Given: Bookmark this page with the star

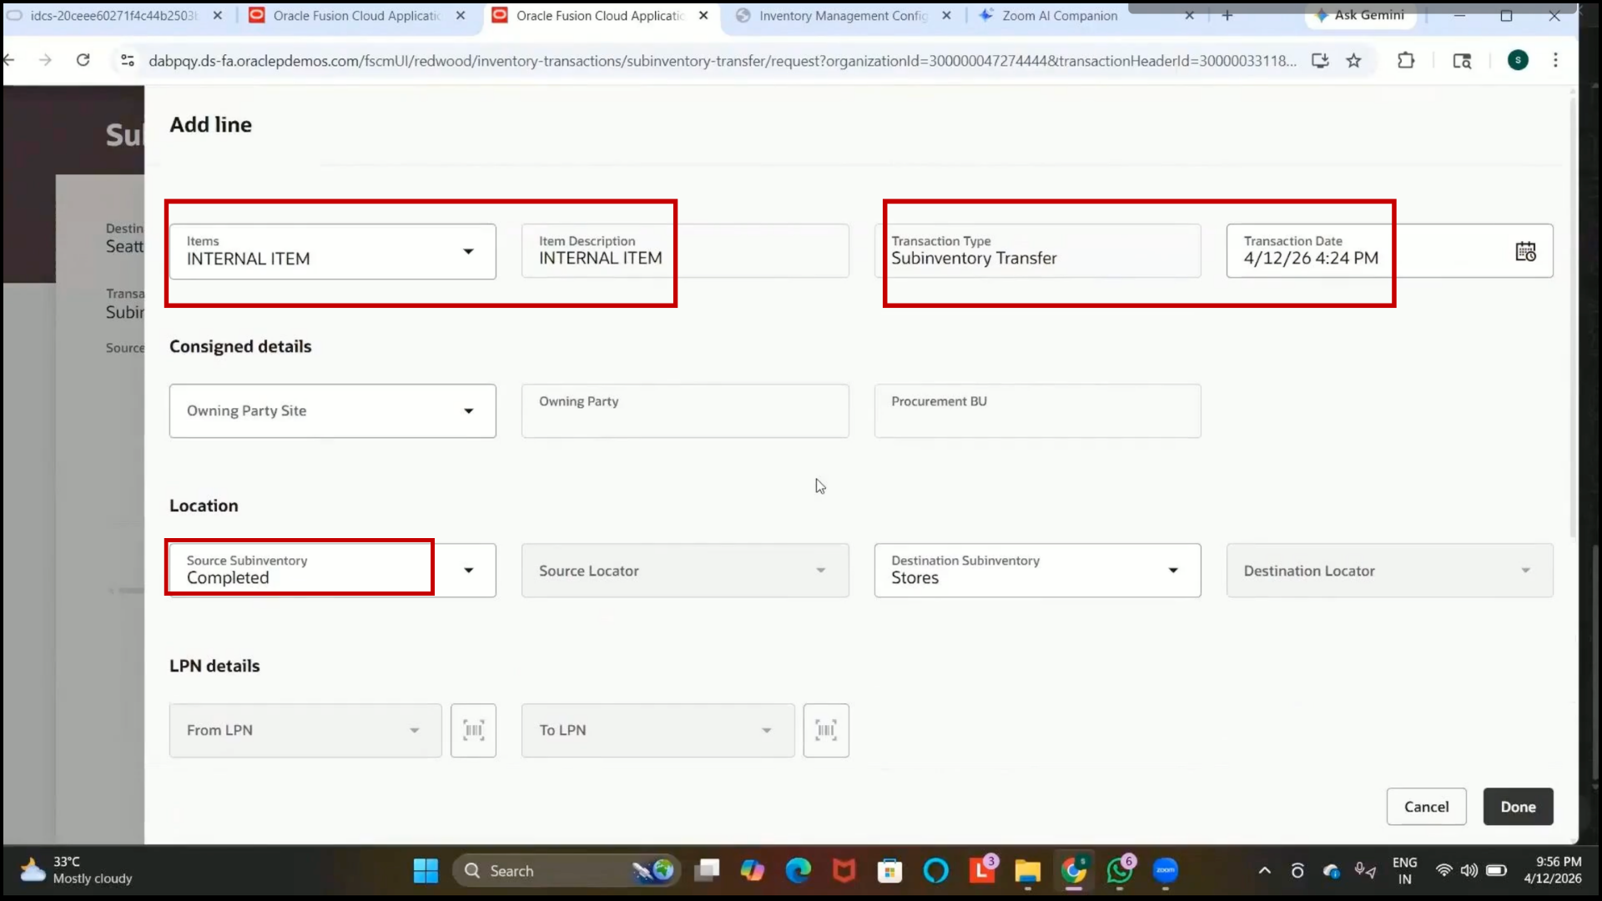Looking at the screenshot, I should coord(1353,60).
